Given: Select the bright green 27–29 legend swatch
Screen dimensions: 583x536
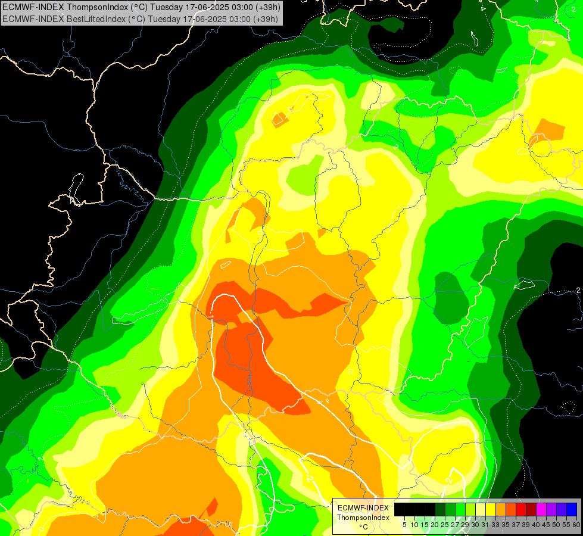Looking at the screenshot, I should point(460,509).
